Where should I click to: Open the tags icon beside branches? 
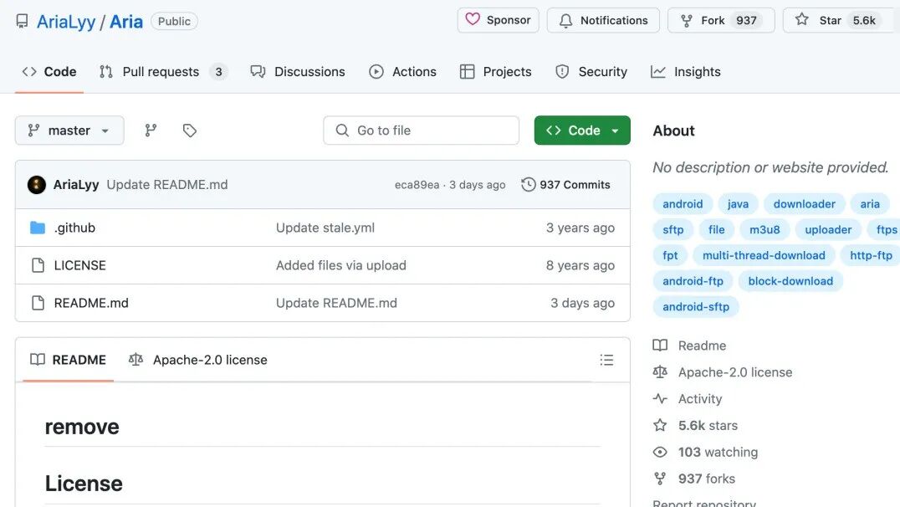pyautogui.click(x=189, y=131)
